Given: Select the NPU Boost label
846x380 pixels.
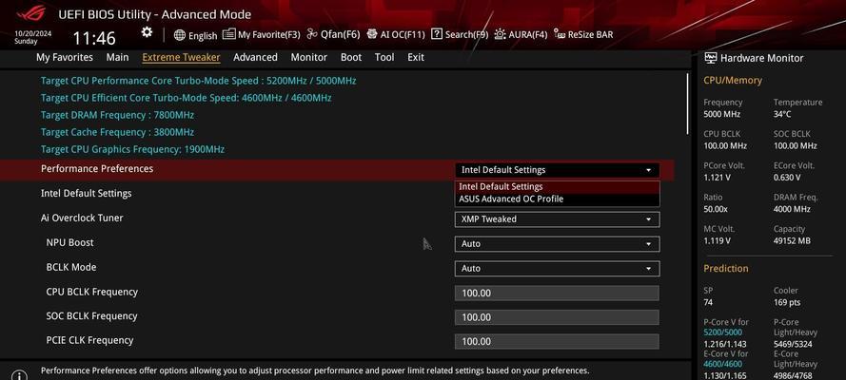Looking at the screenshot, I should tap(70, 243).
